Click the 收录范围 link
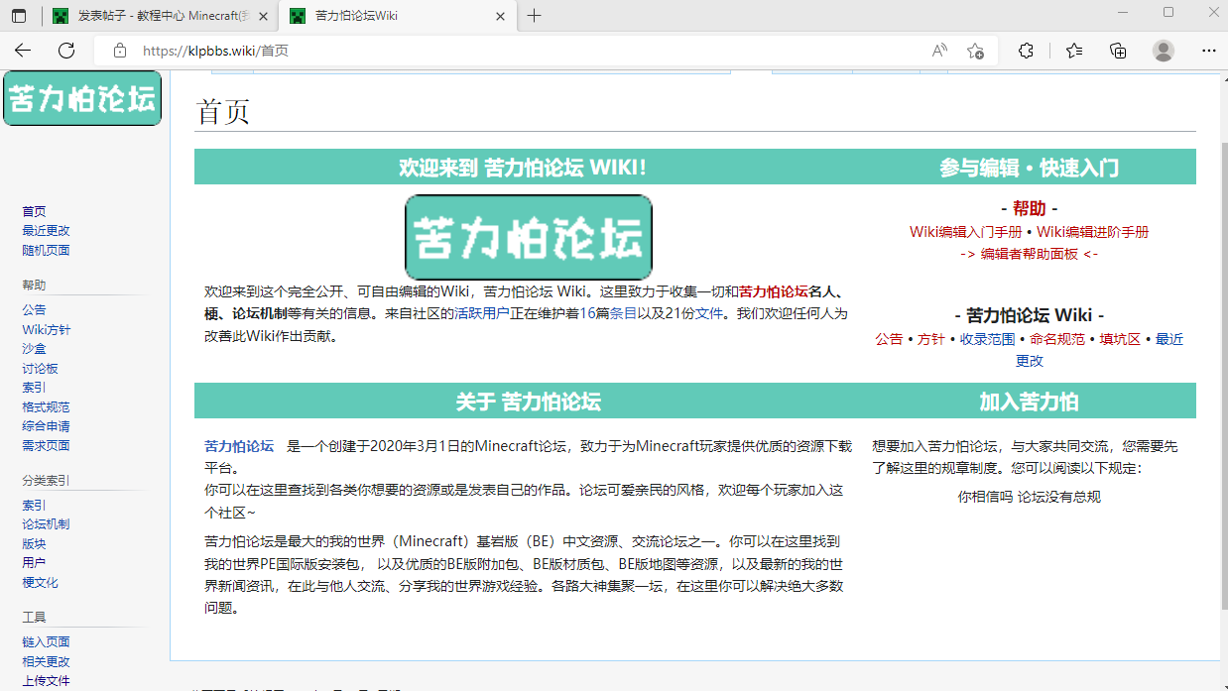Image resolution: width=1228 pixels, height=691 pixels. (987, 339)
